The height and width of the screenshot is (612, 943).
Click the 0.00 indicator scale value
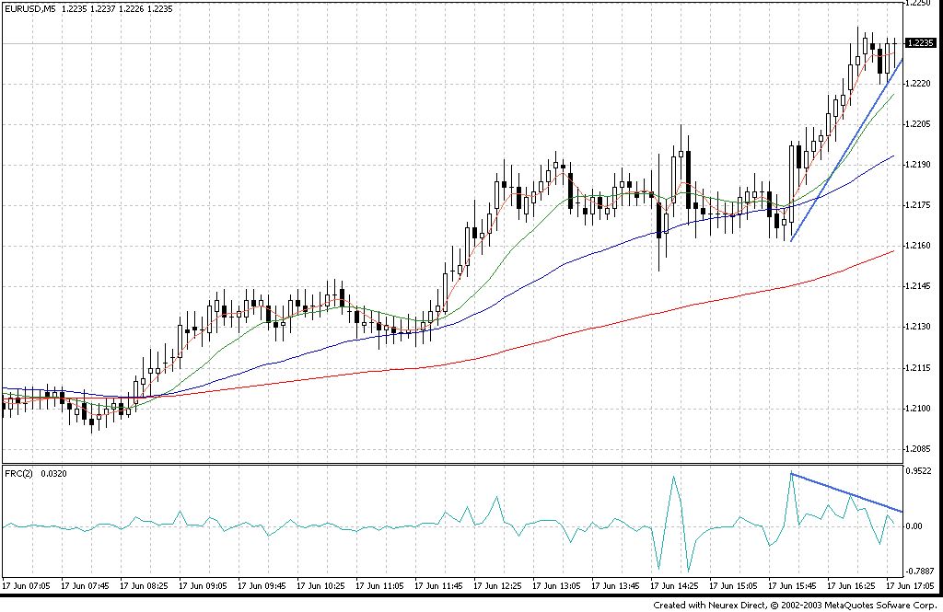pyautogui.click(x=914, y=526)
